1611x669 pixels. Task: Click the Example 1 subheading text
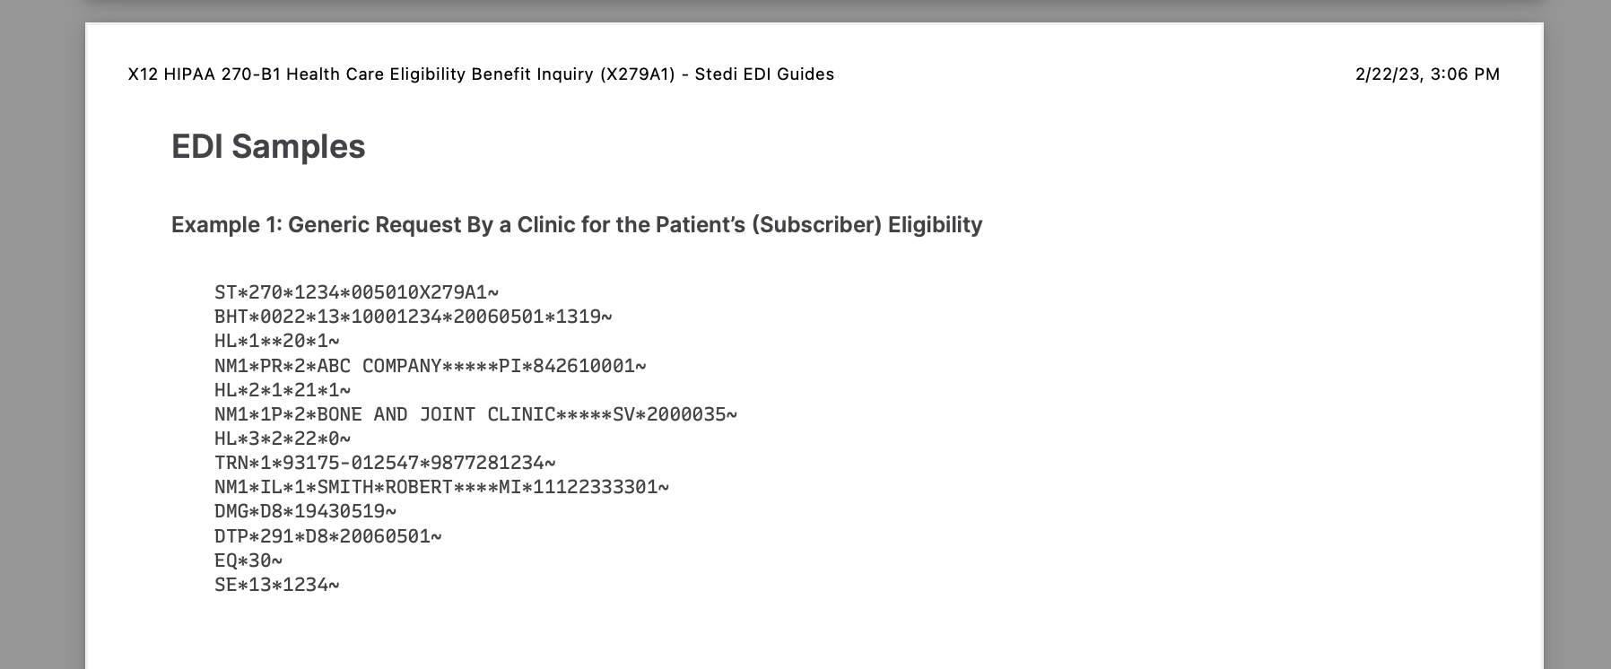point(577,224)
